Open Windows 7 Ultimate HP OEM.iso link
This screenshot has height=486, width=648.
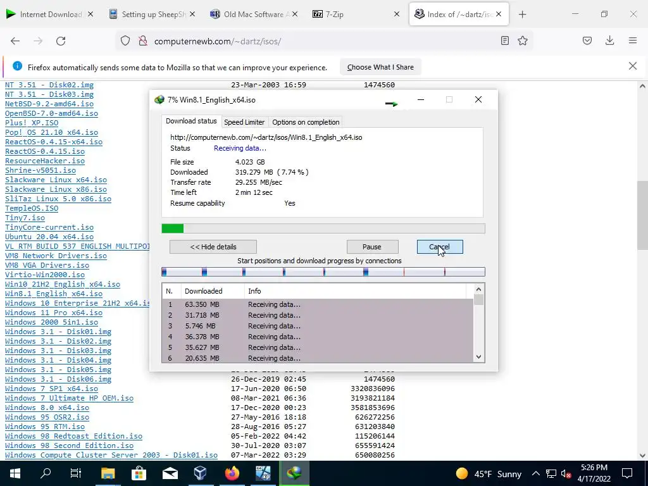click(69, 399)
